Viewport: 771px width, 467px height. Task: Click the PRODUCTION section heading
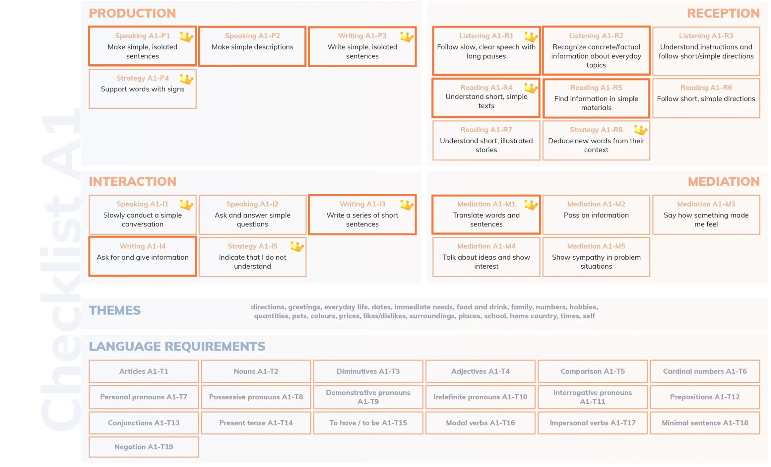pyautogui.click(x=132, y=13)
